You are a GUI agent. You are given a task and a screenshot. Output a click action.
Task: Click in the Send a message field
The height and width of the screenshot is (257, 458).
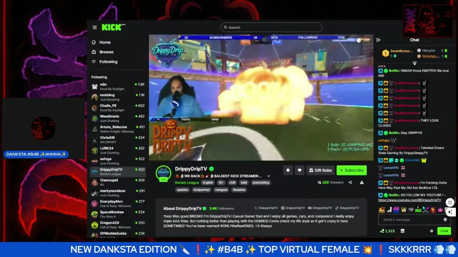pos(411,220)
